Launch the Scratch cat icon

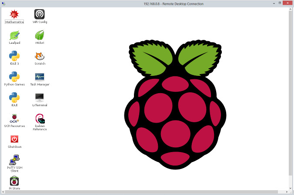(40, 56)
